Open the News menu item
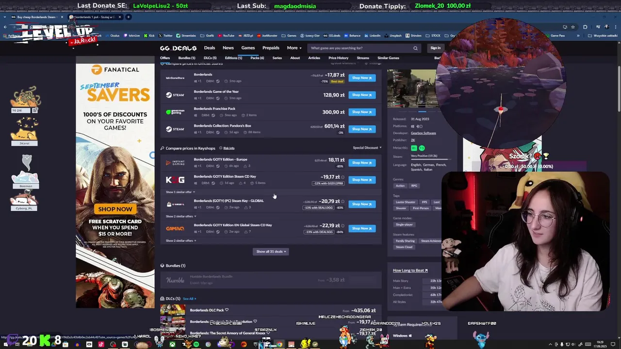This screenshot has height=349, width=621. (228, 48)
